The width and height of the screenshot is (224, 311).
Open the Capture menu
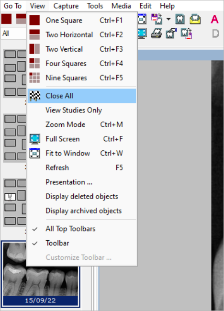pyautogui.click(x=66, y=6)
